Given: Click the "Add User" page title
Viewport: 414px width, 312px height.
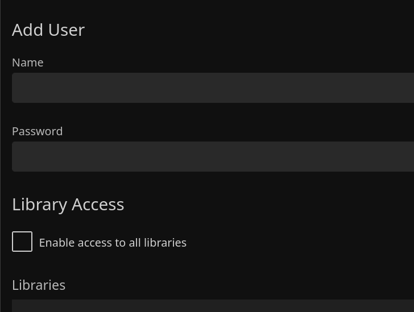Looking at the screenshot, I should click(48, 30).
